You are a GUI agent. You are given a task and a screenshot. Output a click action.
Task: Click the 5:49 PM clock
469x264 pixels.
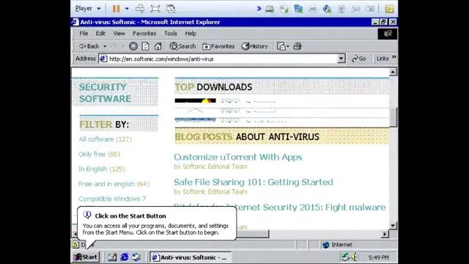378,257
